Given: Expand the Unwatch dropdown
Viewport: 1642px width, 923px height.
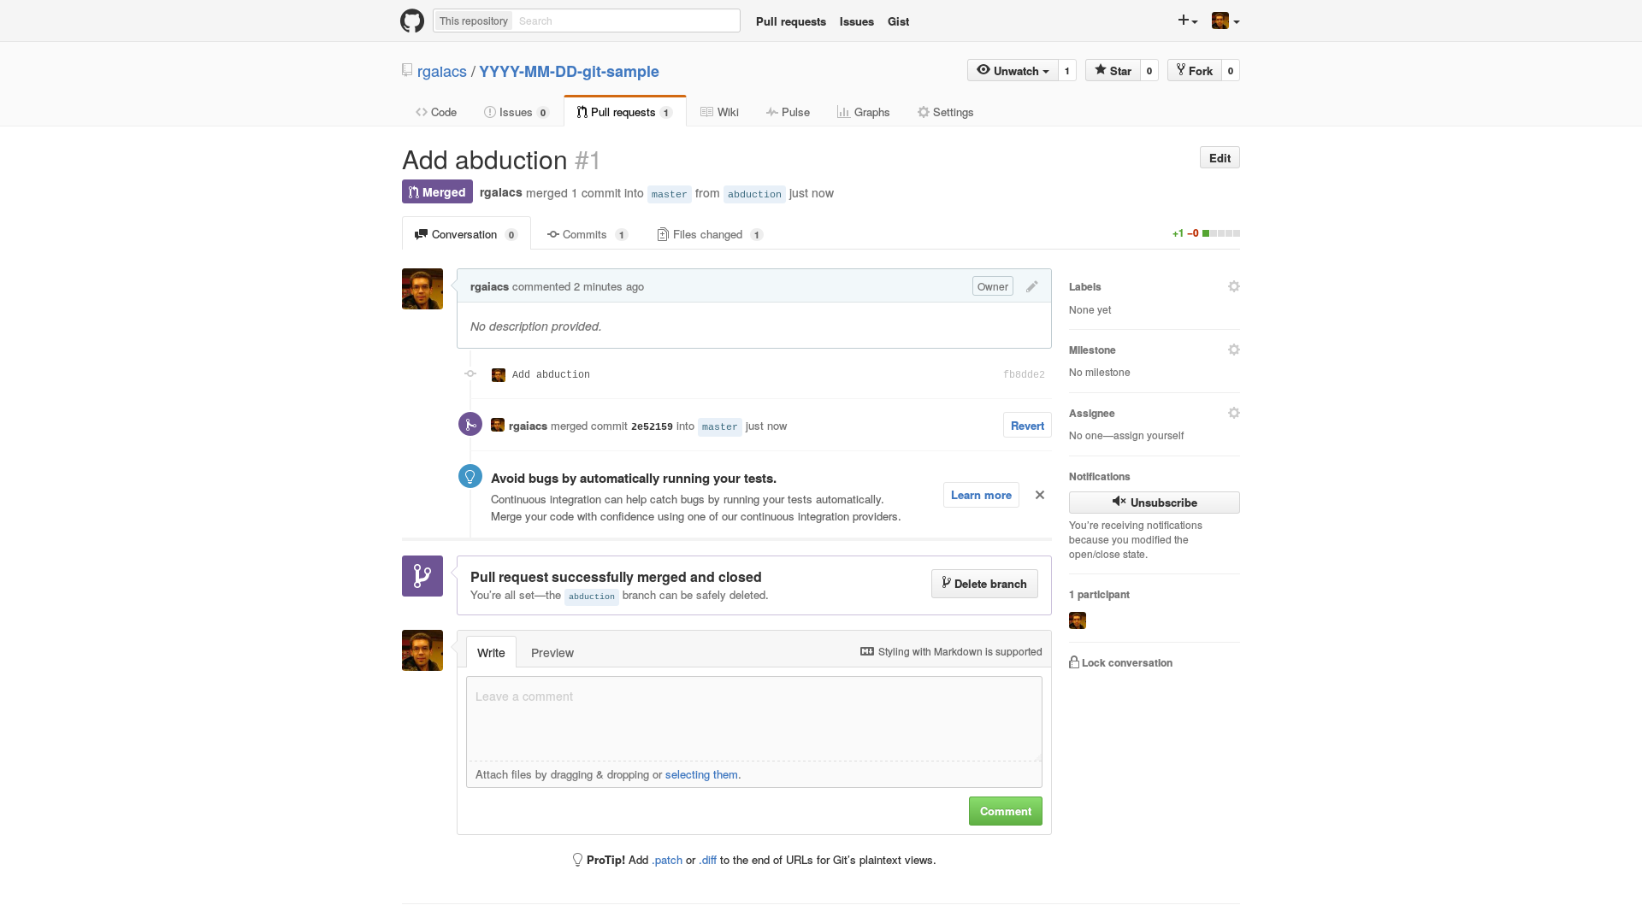Looking at the screenshot, I should point(1013,71).
